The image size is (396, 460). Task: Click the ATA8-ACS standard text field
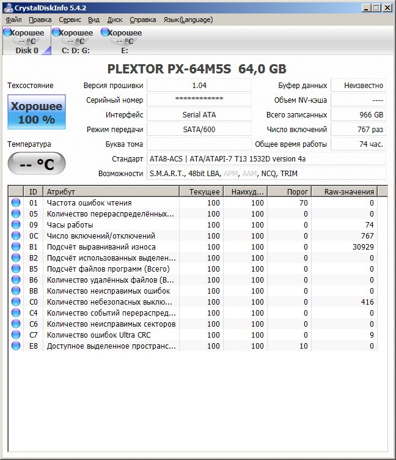266,158
